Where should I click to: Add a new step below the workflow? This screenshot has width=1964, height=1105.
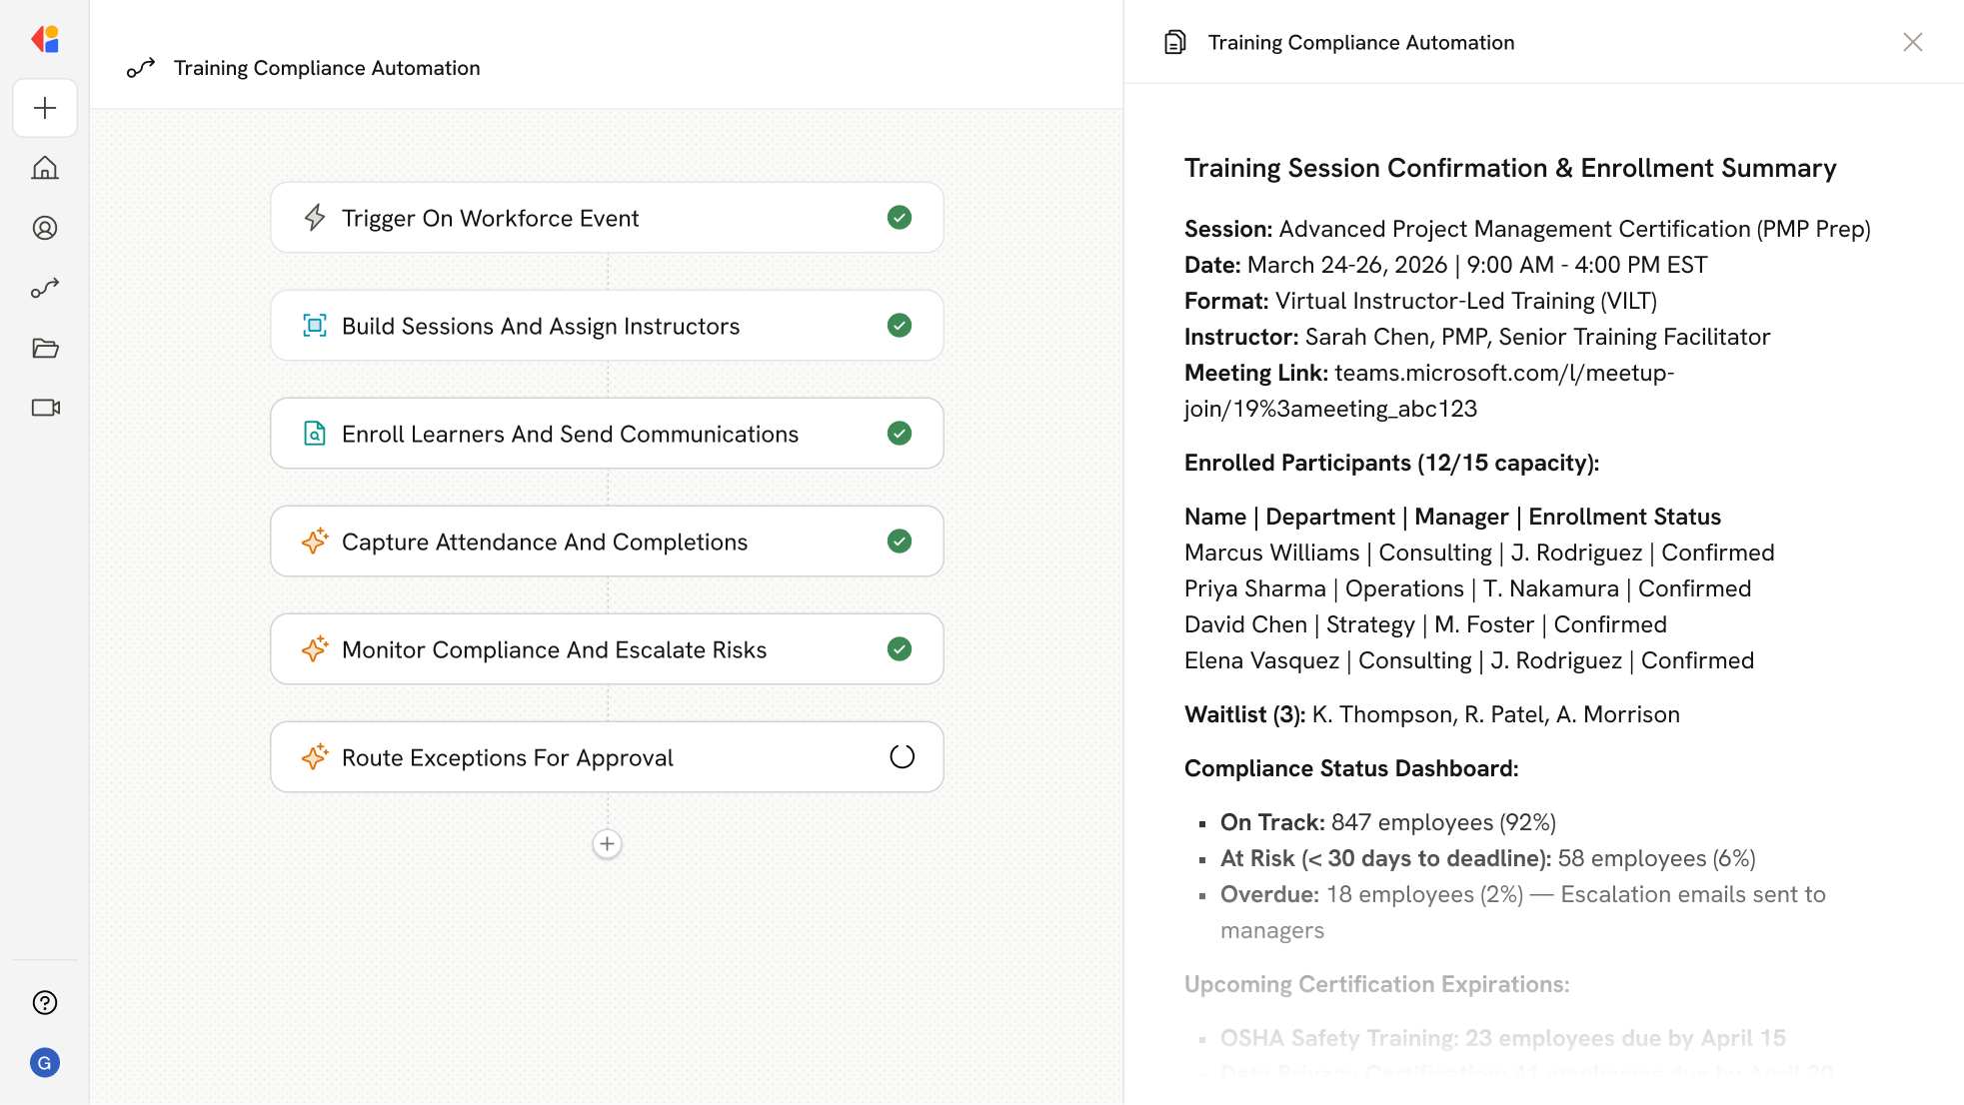[x=607, y=843]
